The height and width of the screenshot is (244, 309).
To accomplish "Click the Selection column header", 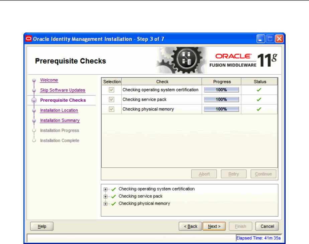I will coord(112,82).
